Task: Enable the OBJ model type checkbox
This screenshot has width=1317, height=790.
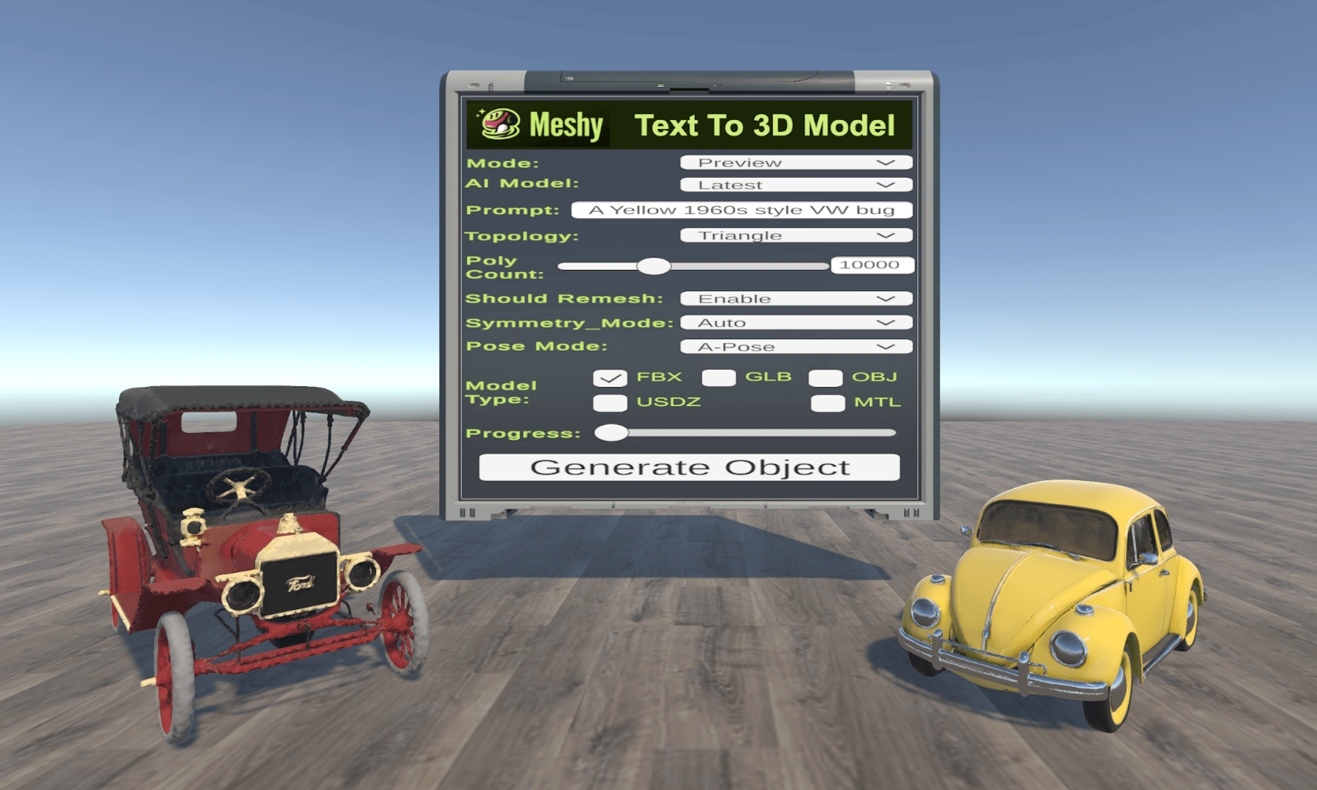Action: [x=826, y=378]
